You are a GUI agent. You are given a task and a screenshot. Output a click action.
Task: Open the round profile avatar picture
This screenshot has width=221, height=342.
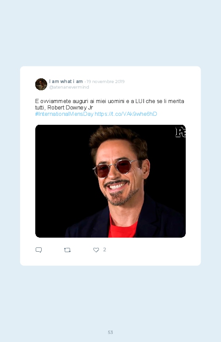[41, 84]
